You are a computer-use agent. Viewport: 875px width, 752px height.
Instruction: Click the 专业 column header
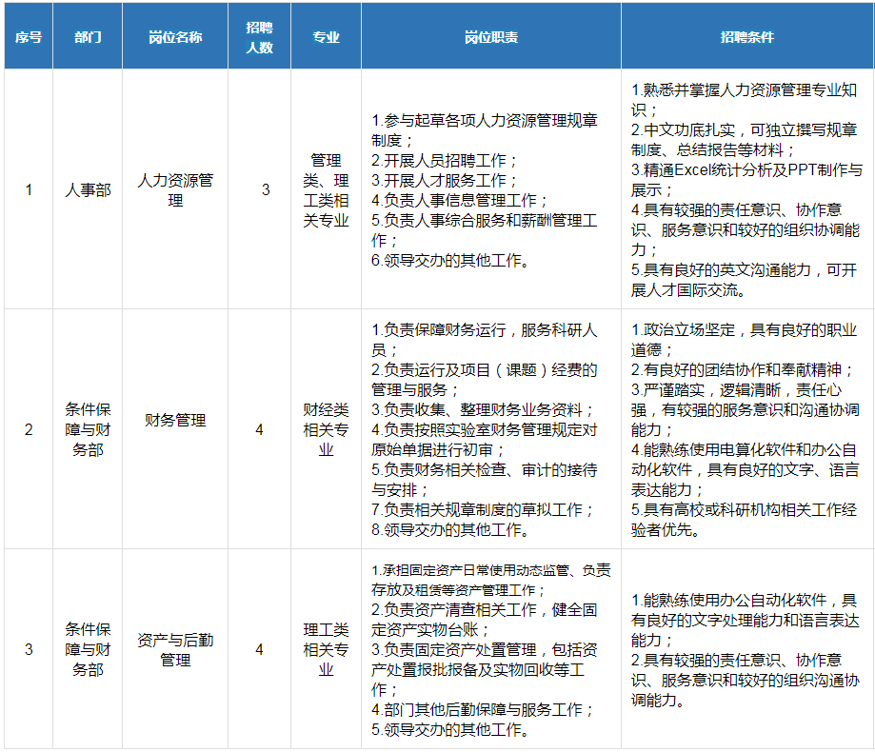327,37
